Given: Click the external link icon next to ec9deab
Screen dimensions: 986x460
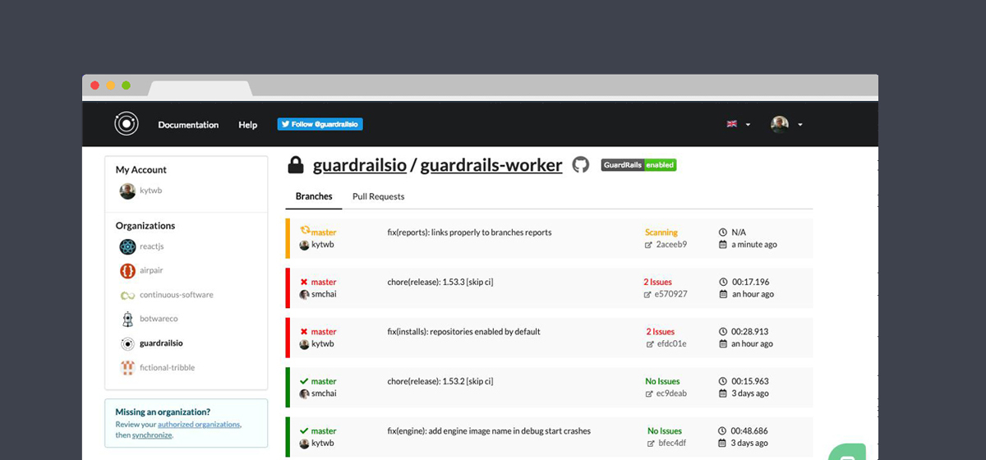Looking at the screenshot, I should tap(649, 393).
